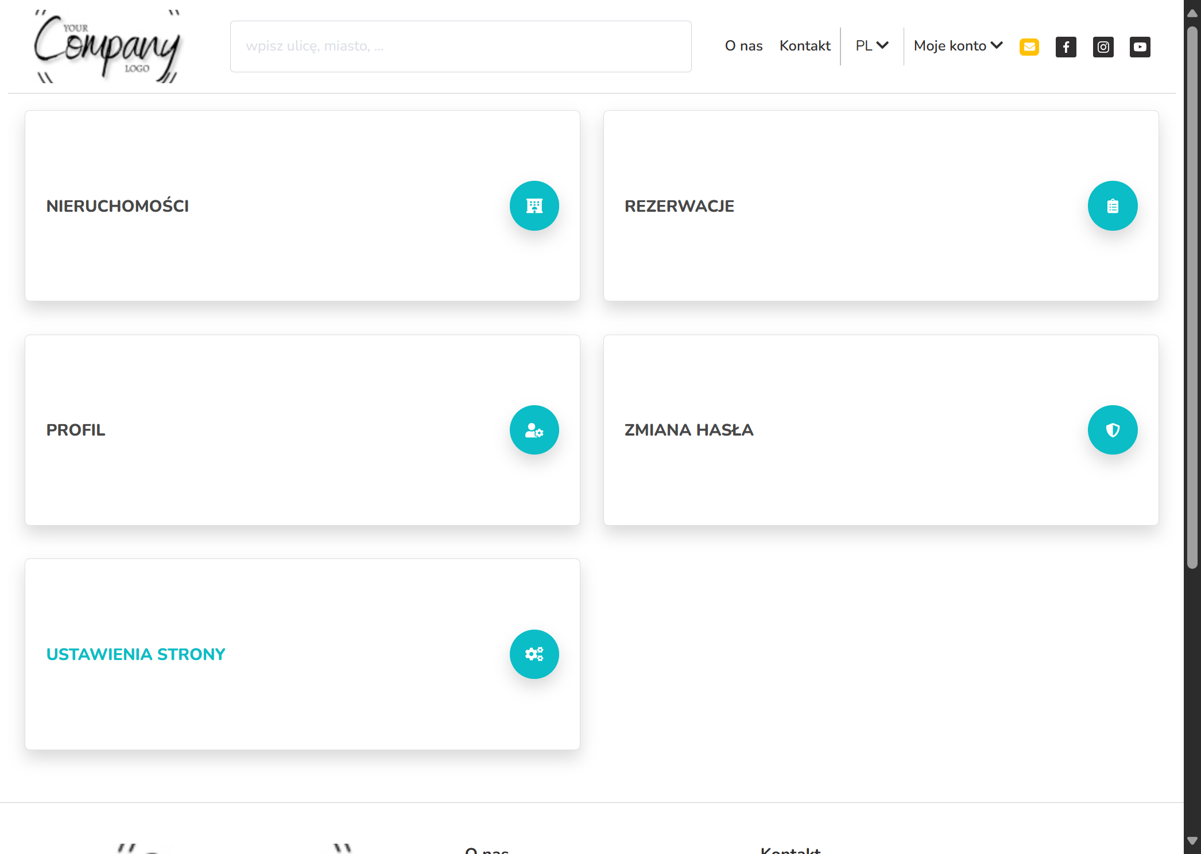
Task: Open the Rezerwacje clipboard icon
Action: 1113,206
